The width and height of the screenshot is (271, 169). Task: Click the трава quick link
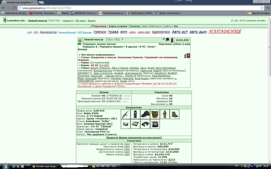coord(113,32)
